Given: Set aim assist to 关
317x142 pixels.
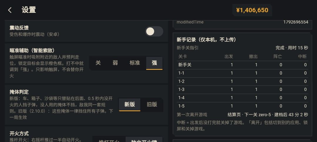Looking at the screenshot, I should click(98, 63).
